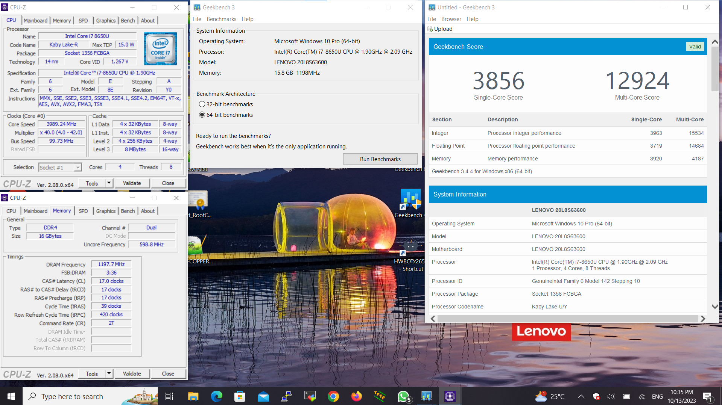722x405 pixels.
Task: Select 32-bit benchmarks radio button
Action: [202, 104]
